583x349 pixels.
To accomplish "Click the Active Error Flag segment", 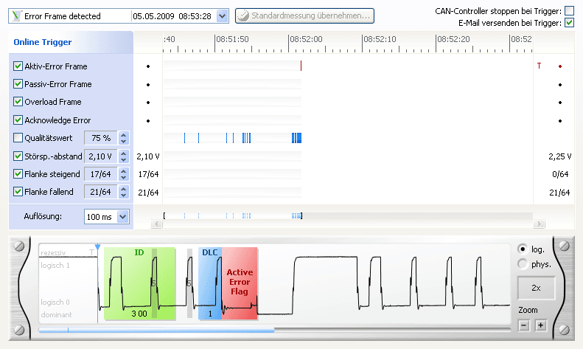I will coord(240,283).
